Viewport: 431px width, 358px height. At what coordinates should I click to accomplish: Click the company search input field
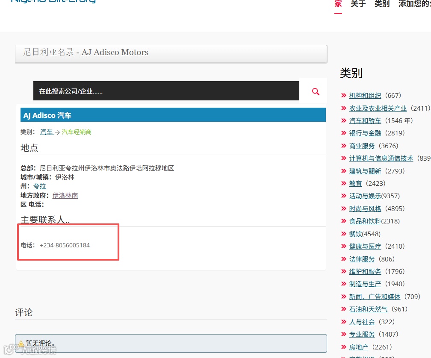point(166,91)
